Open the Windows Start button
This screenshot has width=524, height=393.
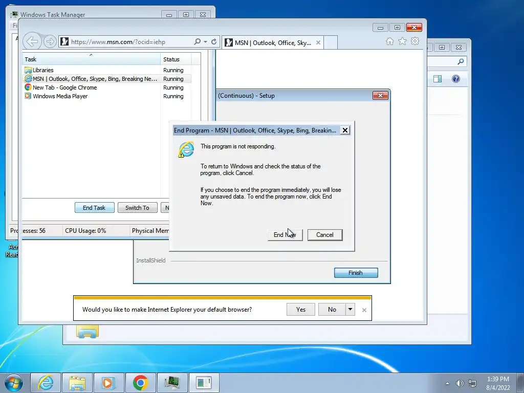[x=14, y=383]
